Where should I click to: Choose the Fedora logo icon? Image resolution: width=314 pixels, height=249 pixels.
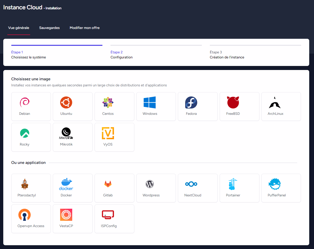click(191, 102)
